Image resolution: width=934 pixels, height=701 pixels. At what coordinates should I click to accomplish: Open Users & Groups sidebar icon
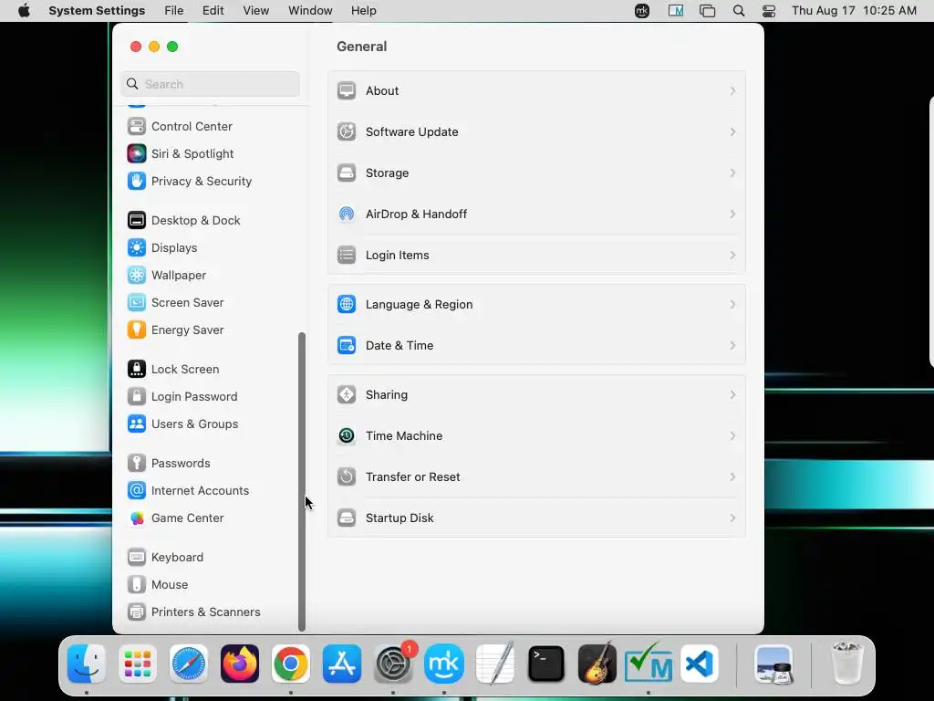click(137, 424)
